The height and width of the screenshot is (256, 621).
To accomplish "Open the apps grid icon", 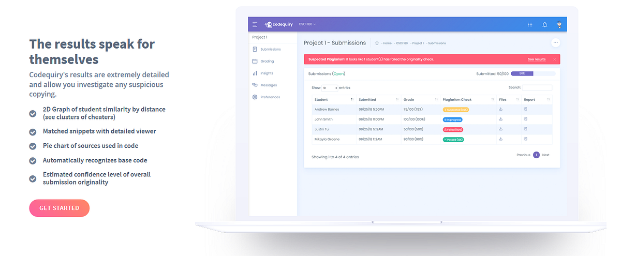I will (530, 24).
